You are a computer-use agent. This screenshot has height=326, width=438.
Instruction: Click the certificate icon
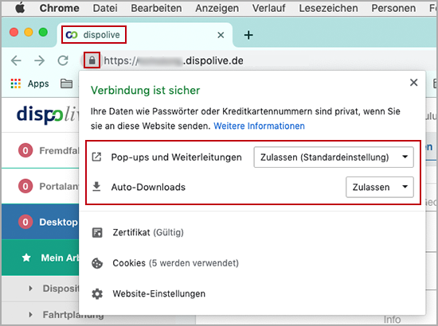coord(97,232)
